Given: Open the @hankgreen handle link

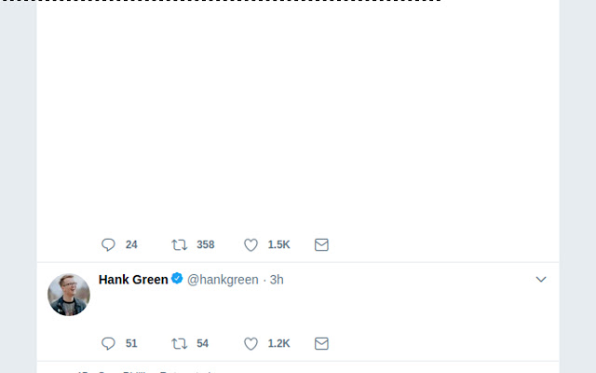Looking at the screenshot, I should click(223, 280).
